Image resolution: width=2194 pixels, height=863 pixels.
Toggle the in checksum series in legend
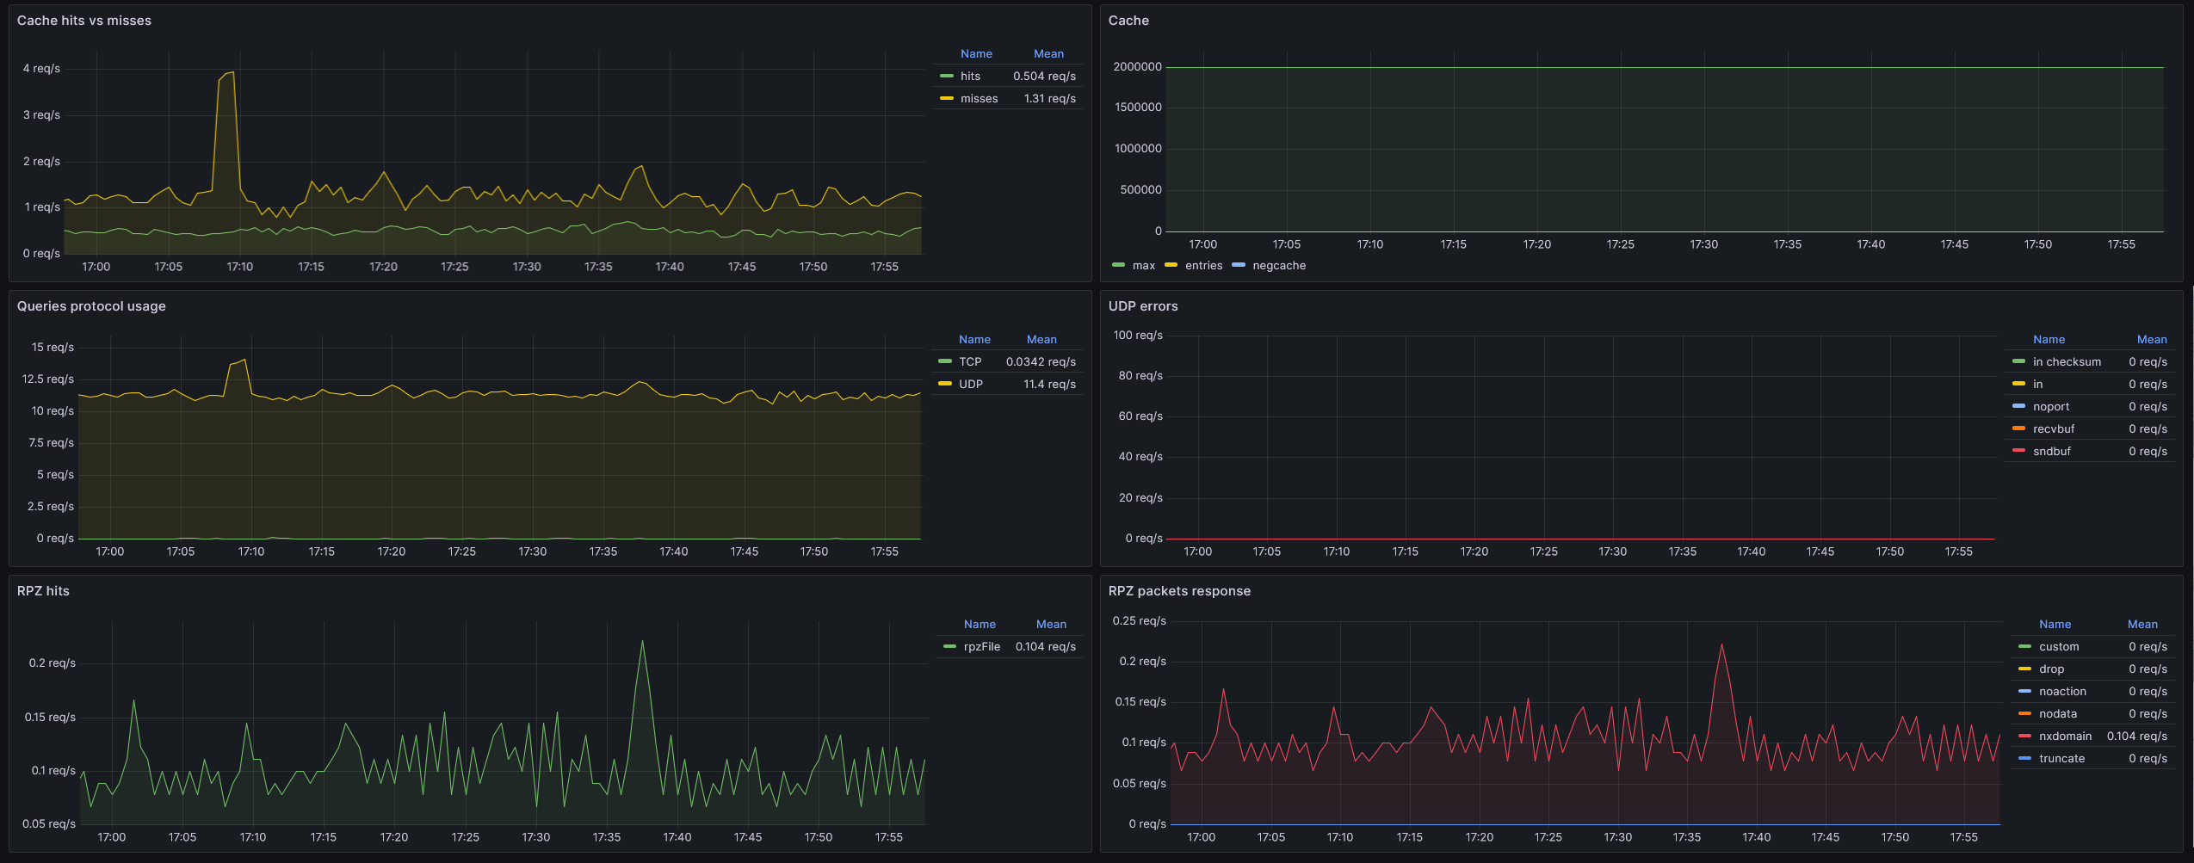coord(2067,362)
